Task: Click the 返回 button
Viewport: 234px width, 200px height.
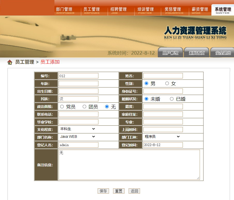Action: 134,191
